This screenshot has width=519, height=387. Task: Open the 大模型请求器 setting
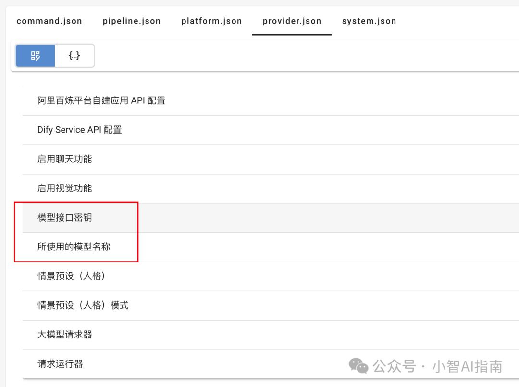[65, 335]
